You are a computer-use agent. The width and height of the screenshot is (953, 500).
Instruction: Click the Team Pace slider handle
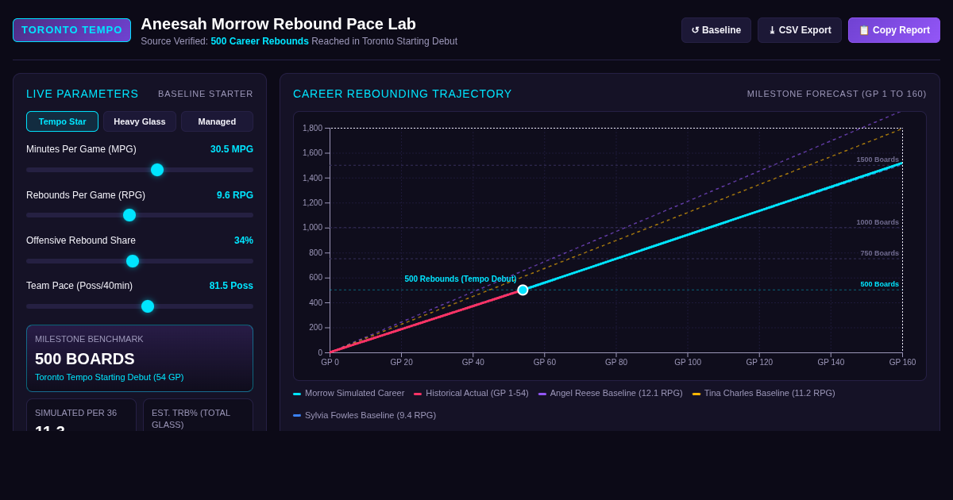(x=148, y=306)
